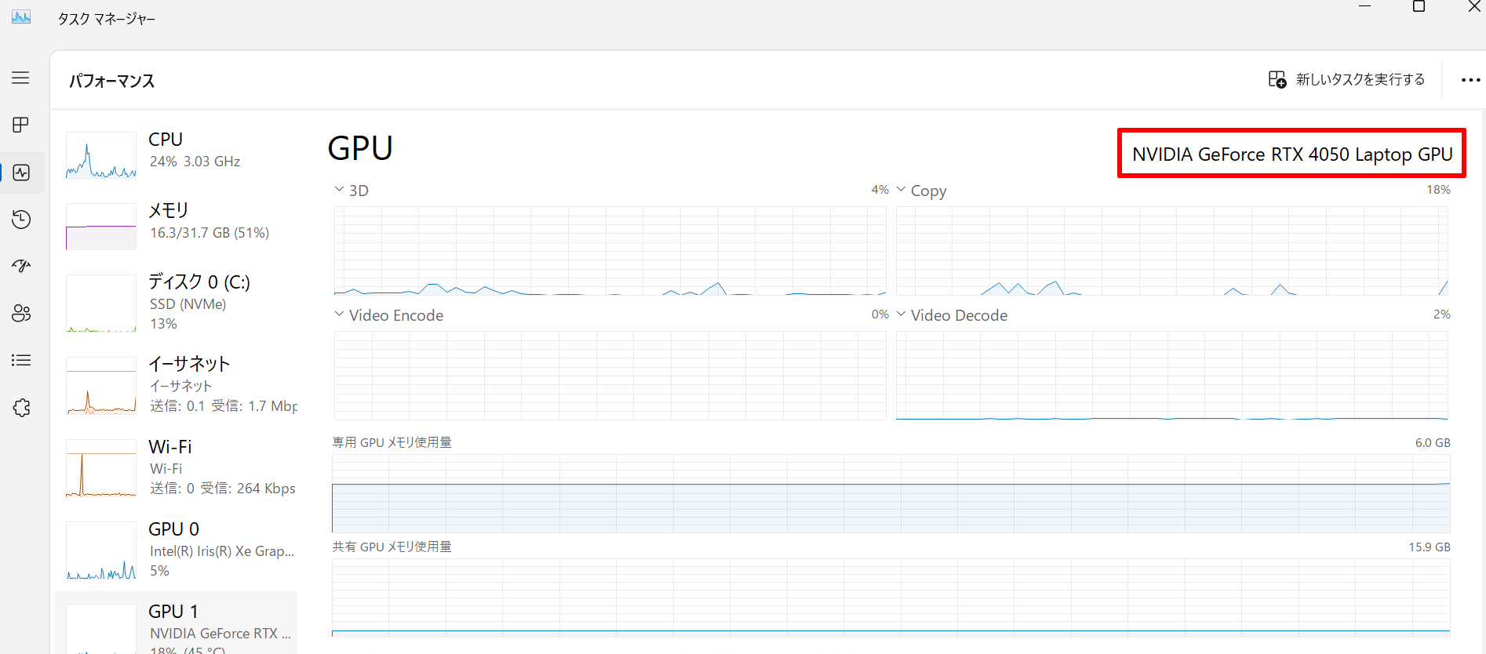The height and width of the screenshot is (654, 1486).
Task: Open App history page icon
Action: 21,220
